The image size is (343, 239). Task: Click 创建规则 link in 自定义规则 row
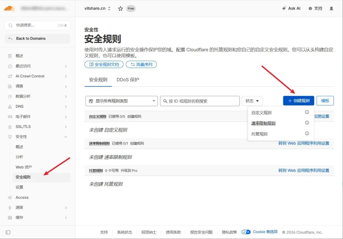[x=134, y=117]
